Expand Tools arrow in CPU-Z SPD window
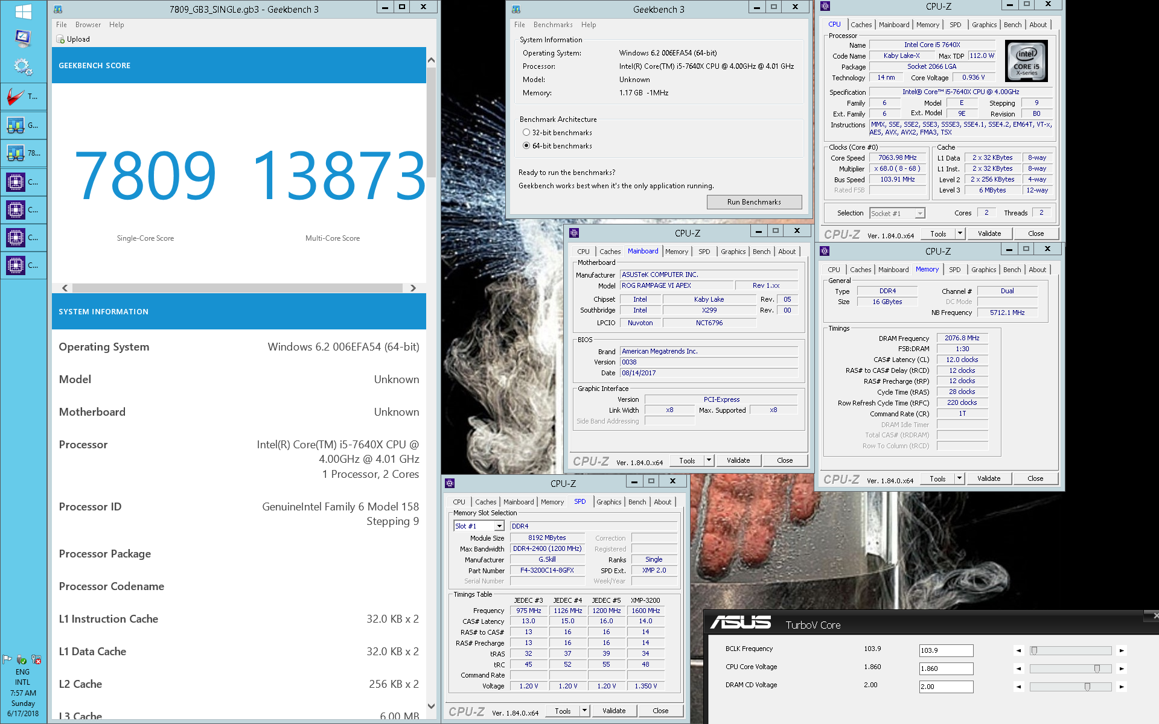 [584, 711]
